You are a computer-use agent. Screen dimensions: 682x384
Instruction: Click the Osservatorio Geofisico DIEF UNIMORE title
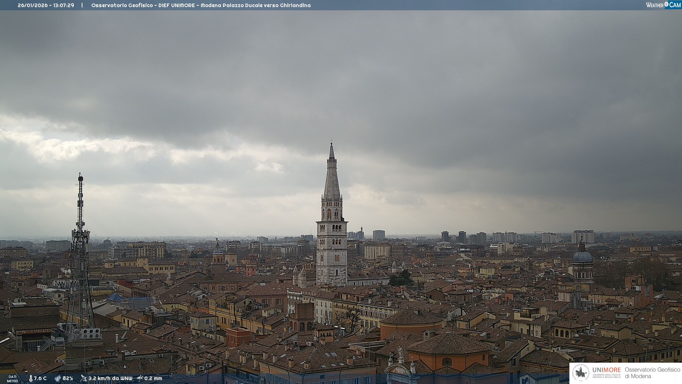click(201, 5)
